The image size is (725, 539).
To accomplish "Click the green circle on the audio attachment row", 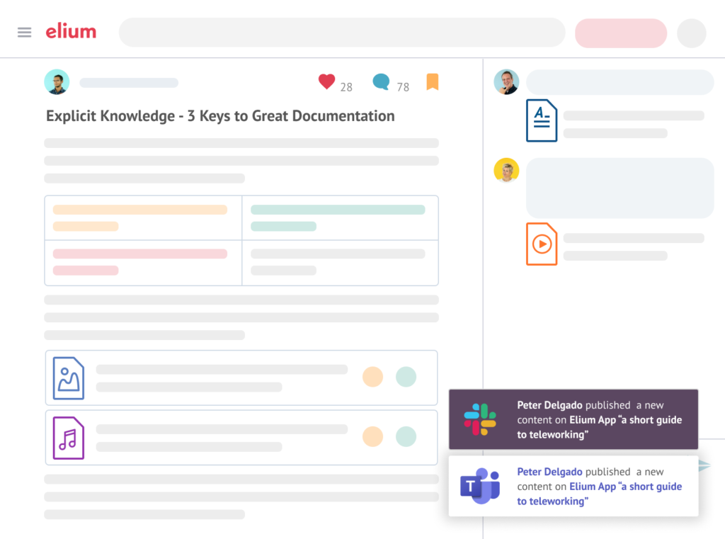I will [406, 436].
